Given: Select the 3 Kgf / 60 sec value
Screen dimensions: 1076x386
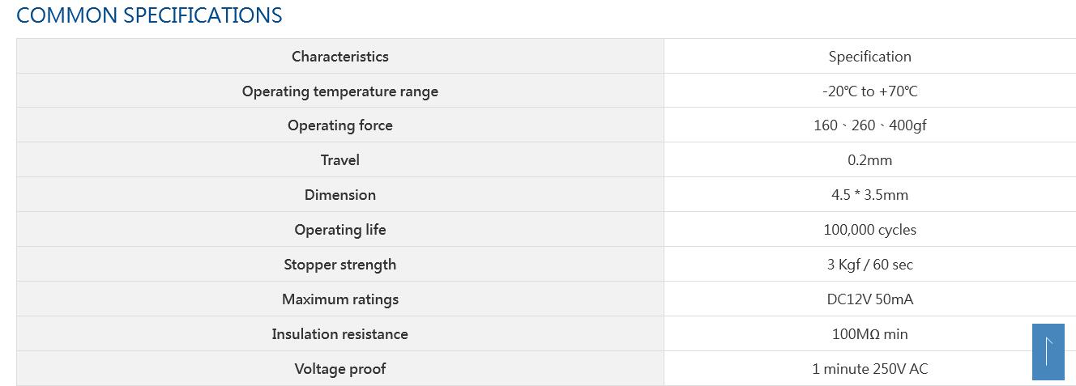Looking at the screenshot, I should (869, 265).
